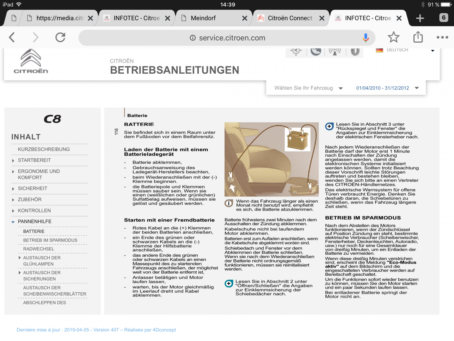This screenshot has height=341, width=454.
Task: Open the share sheet icon
Action: pos(418,37)
